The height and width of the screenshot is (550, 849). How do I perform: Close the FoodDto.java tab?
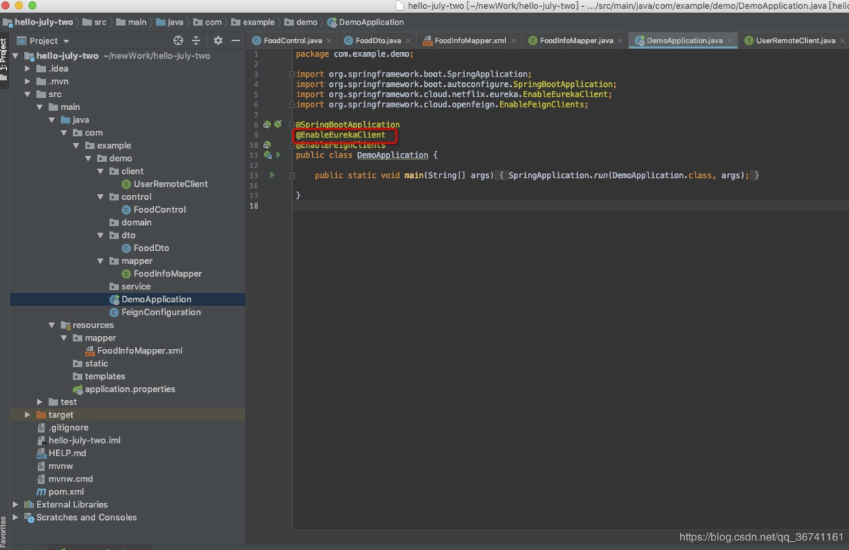click(409, 41)
